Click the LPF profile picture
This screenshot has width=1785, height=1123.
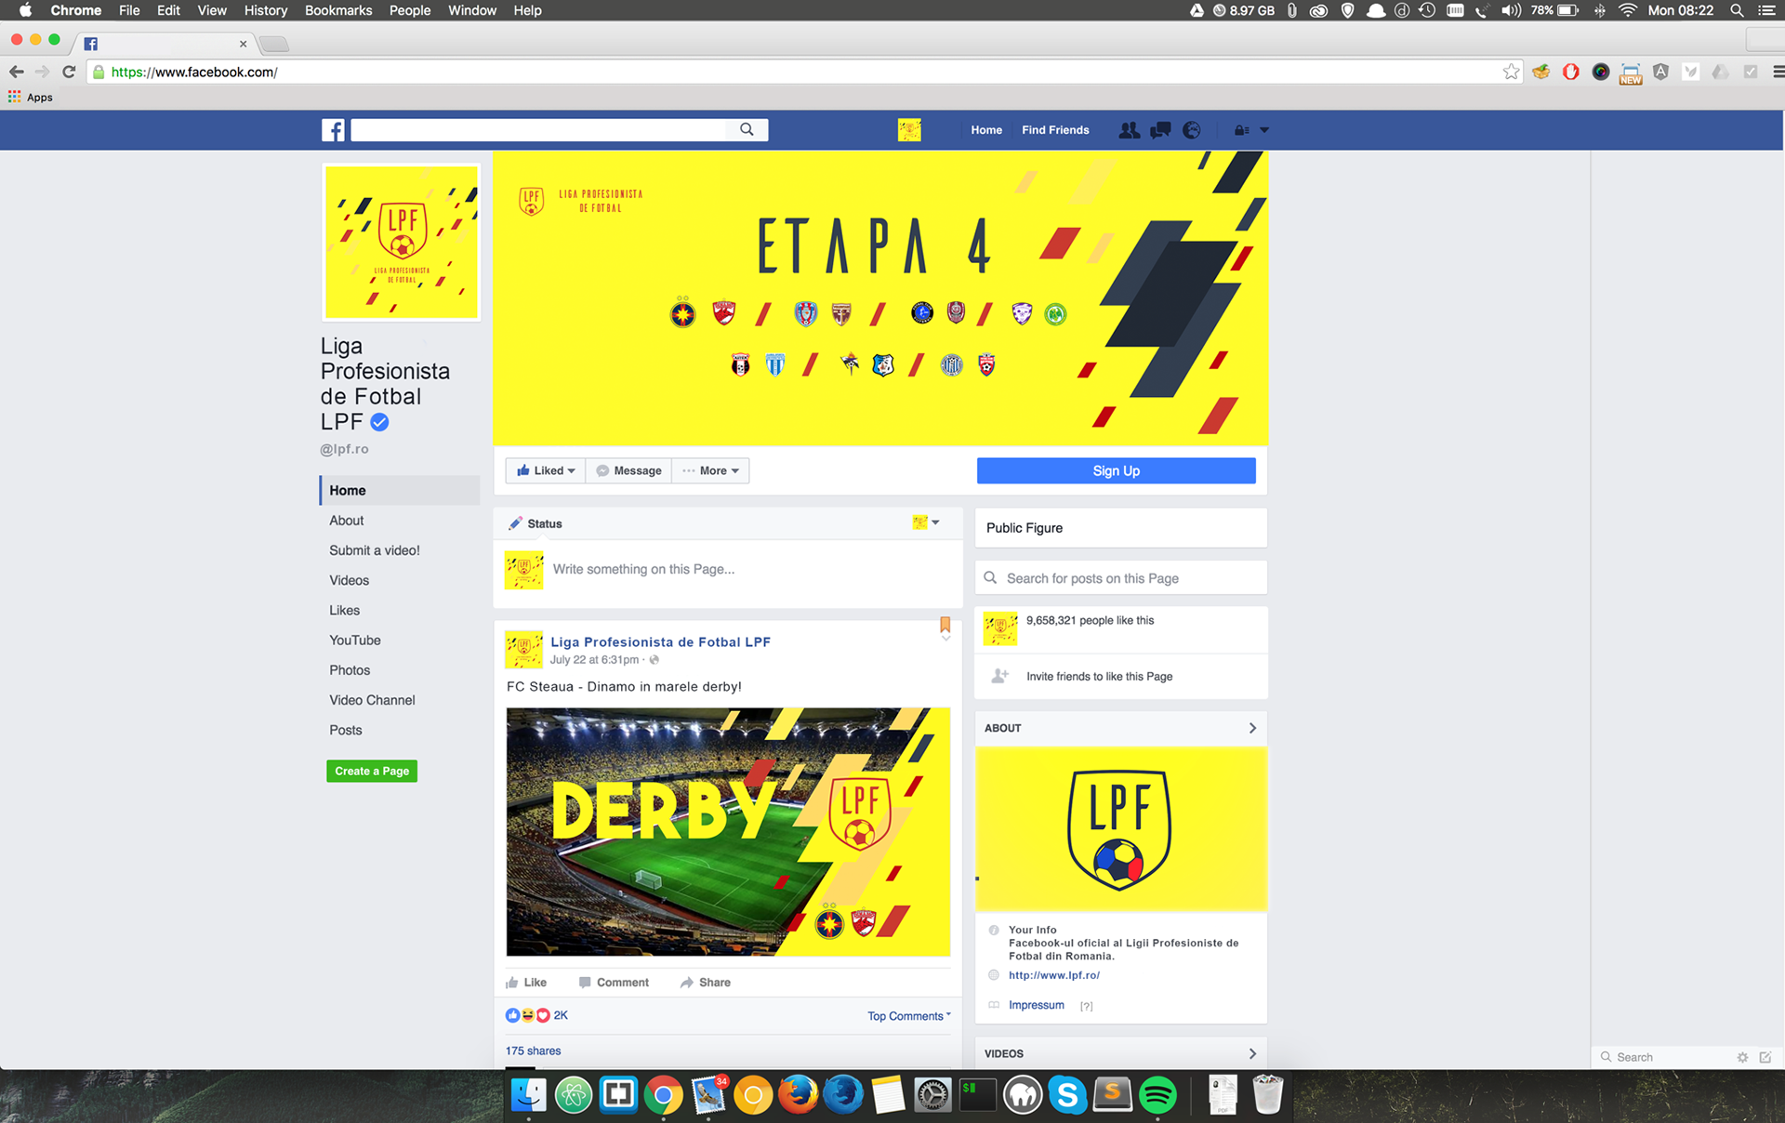[402, 243]
